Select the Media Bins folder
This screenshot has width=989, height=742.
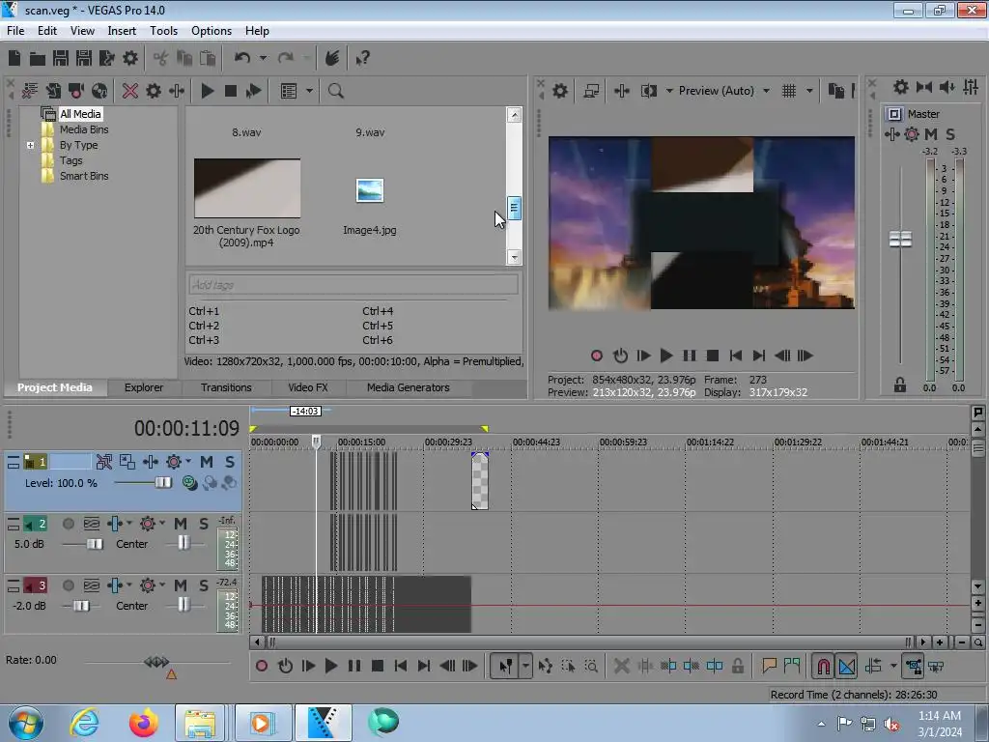[84, 129]
